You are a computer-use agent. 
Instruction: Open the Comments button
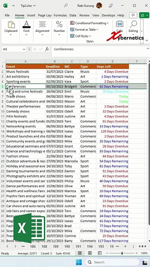coord(133,15)
